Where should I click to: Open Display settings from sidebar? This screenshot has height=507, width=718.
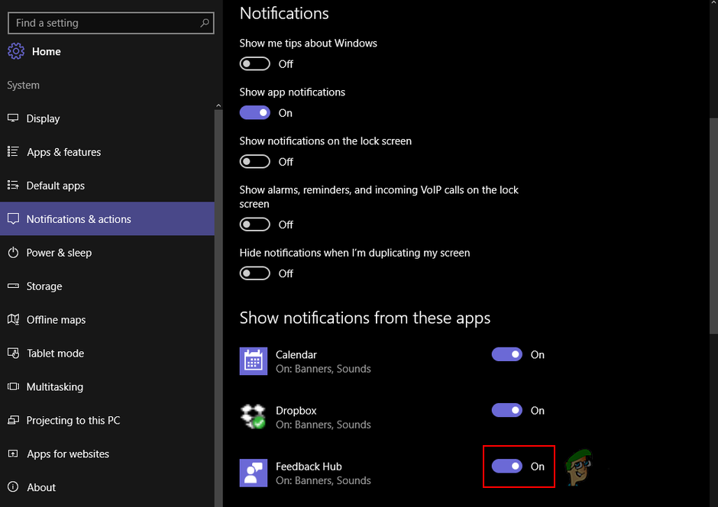(44, 118)
